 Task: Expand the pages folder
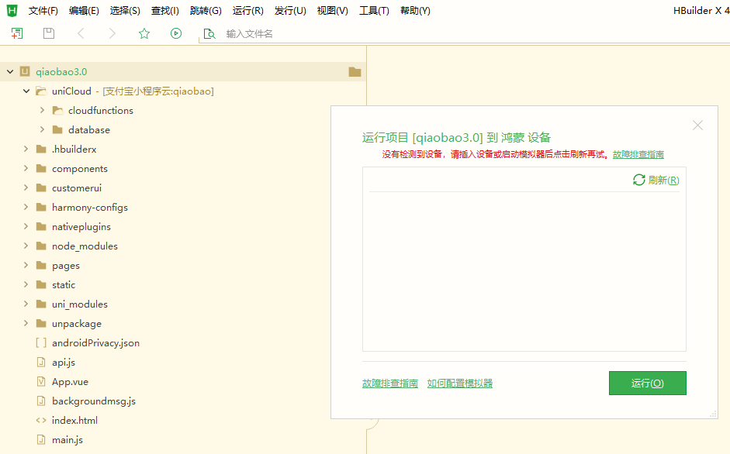[x=26, y=265]
